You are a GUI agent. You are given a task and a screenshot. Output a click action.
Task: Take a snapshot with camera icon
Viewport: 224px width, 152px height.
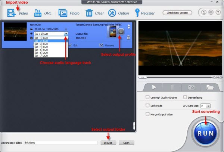pos(191,87)
